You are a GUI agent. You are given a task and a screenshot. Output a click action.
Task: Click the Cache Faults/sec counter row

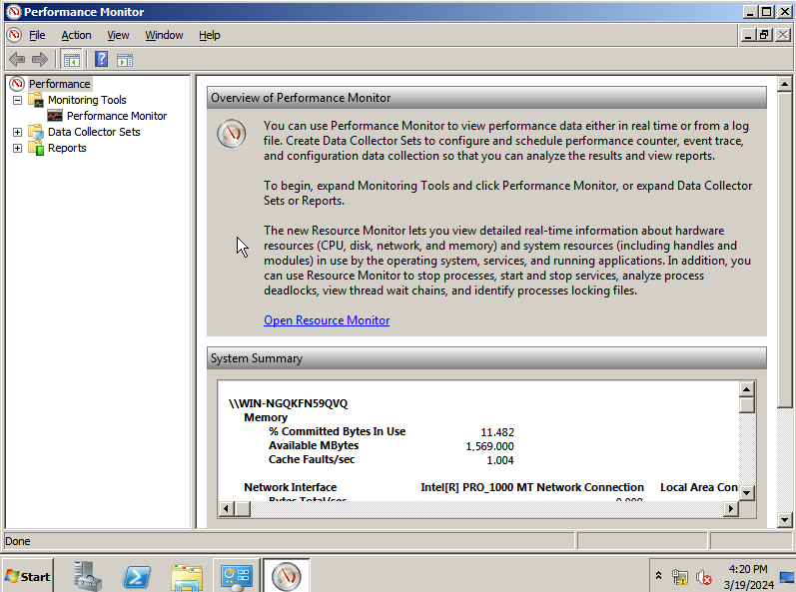[x=391, y=459]
